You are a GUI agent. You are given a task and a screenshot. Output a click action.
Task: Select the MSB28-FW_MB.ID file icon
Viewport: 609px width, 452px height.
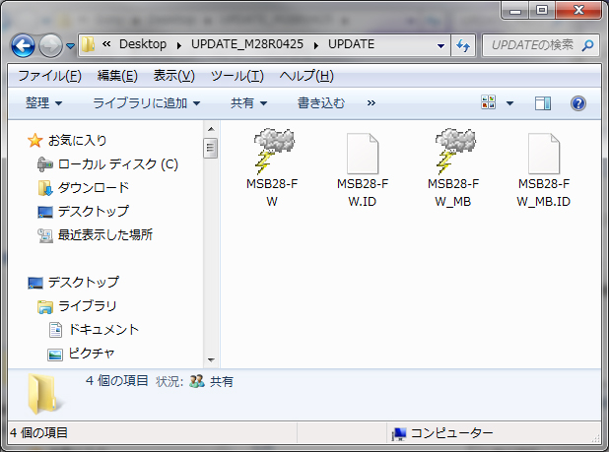click(544, 154)
